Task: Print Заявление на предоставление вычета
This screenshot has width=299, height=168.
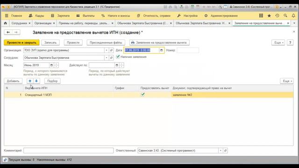Action: click(159, 42)
